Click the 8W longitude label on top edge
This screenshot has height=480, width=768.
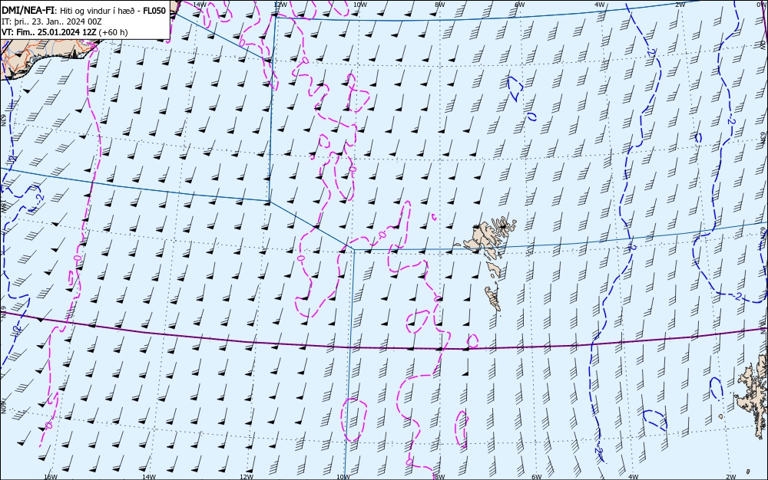coord(440,5)
